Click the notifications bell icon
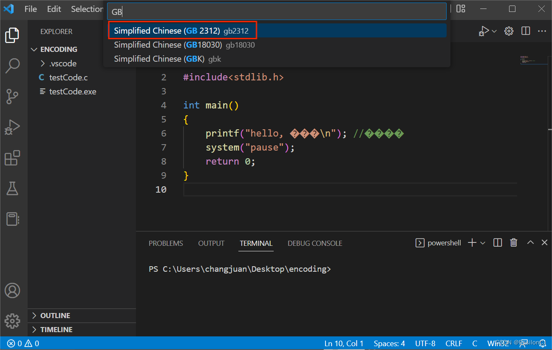 click(544, 344)
